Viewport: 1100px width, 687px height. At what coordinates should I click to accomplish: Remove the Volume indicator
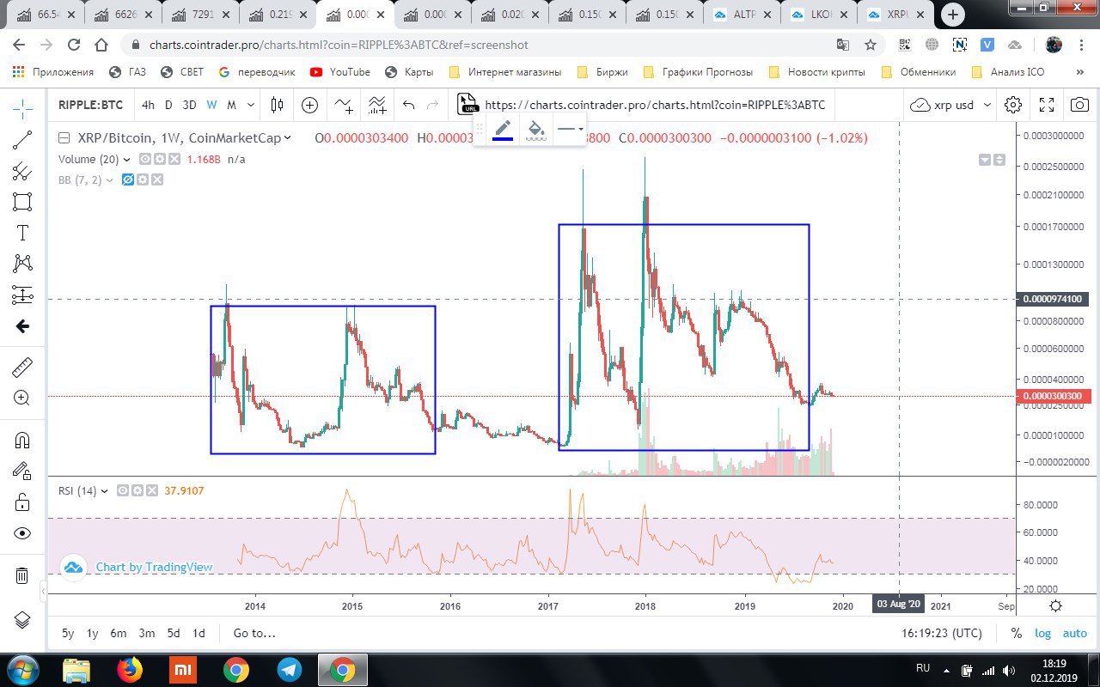point(174,159)
